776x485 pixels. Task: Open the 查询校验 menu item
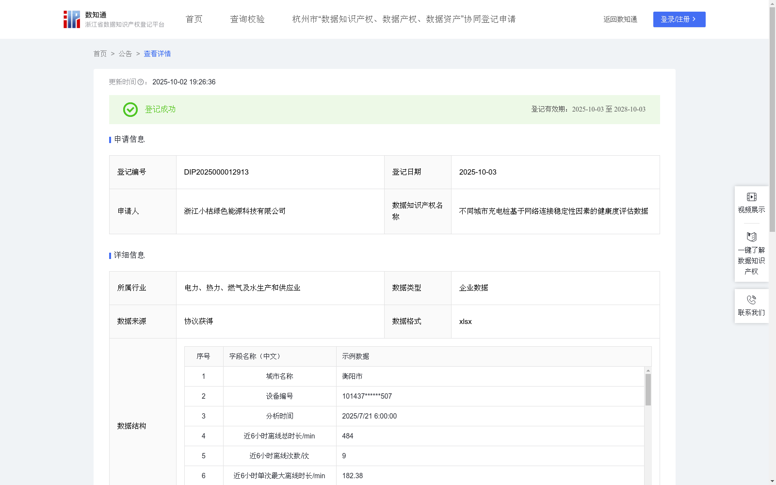pyautogui.click(x=247, y=19)
